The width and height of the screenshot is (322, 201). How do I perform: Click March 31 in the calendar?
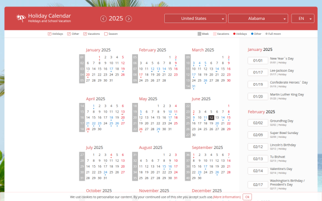(194, 86)
